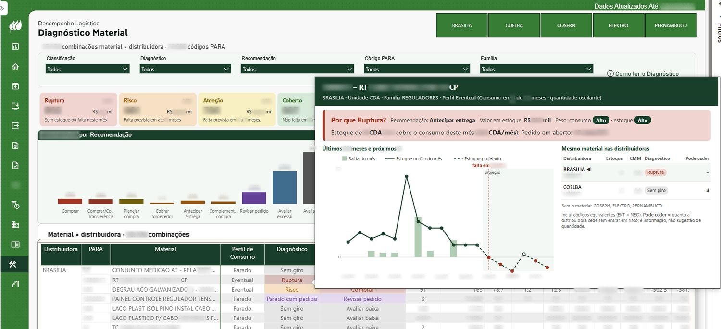Viewport: 721px width, 329px height.
Task: Select the PAINEL CONTROLE REGULADOR material row
Action: (165, 299)
